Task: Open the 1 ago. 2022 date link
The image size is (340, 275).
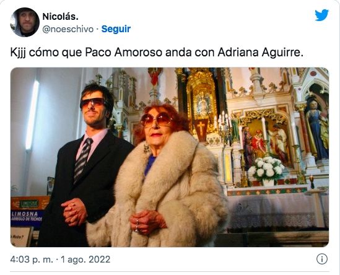Action: (x=85, y=260)
